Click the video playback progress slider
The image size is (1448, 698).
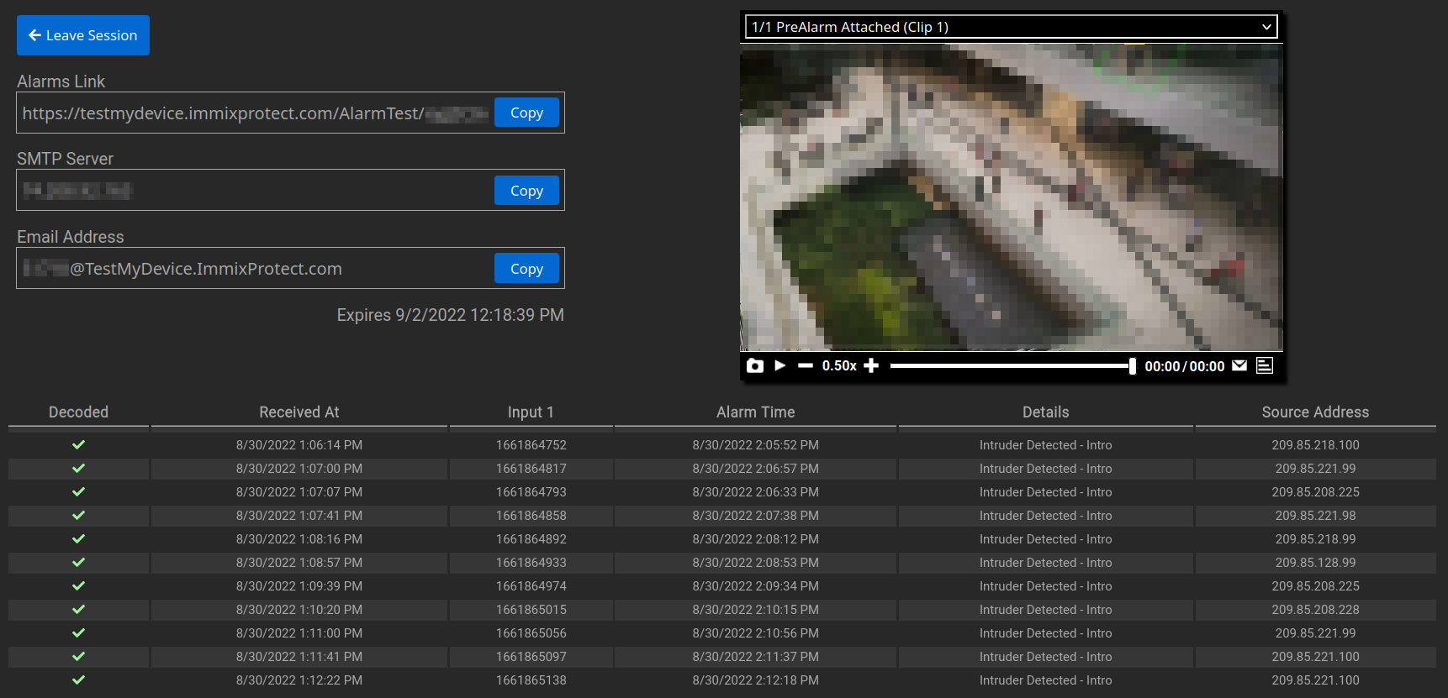1009,365
